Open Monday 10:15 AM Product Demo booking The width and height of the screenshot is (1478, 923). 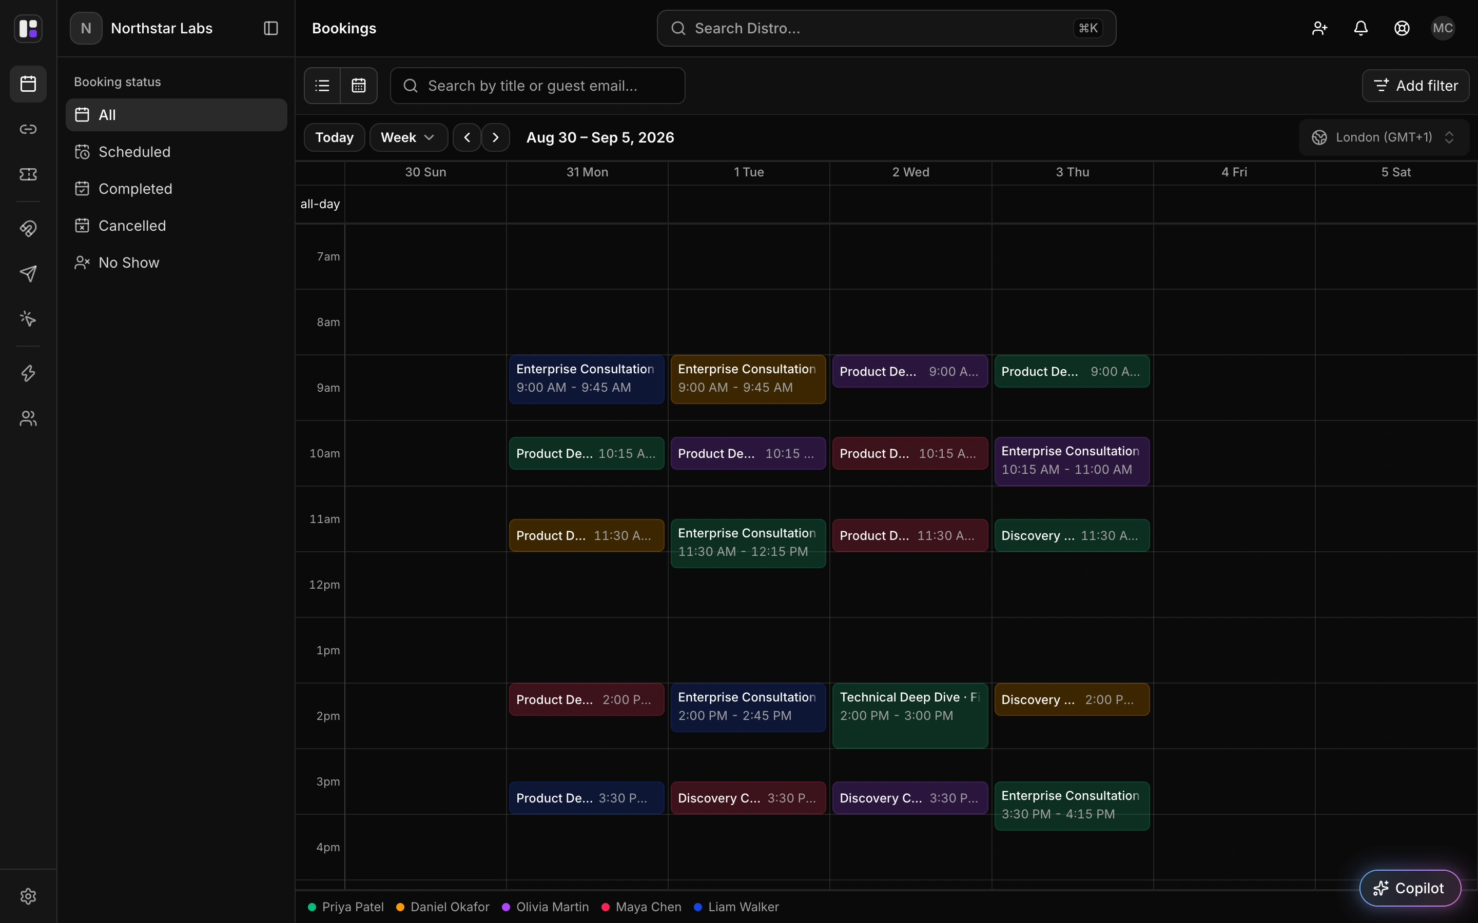586,454
